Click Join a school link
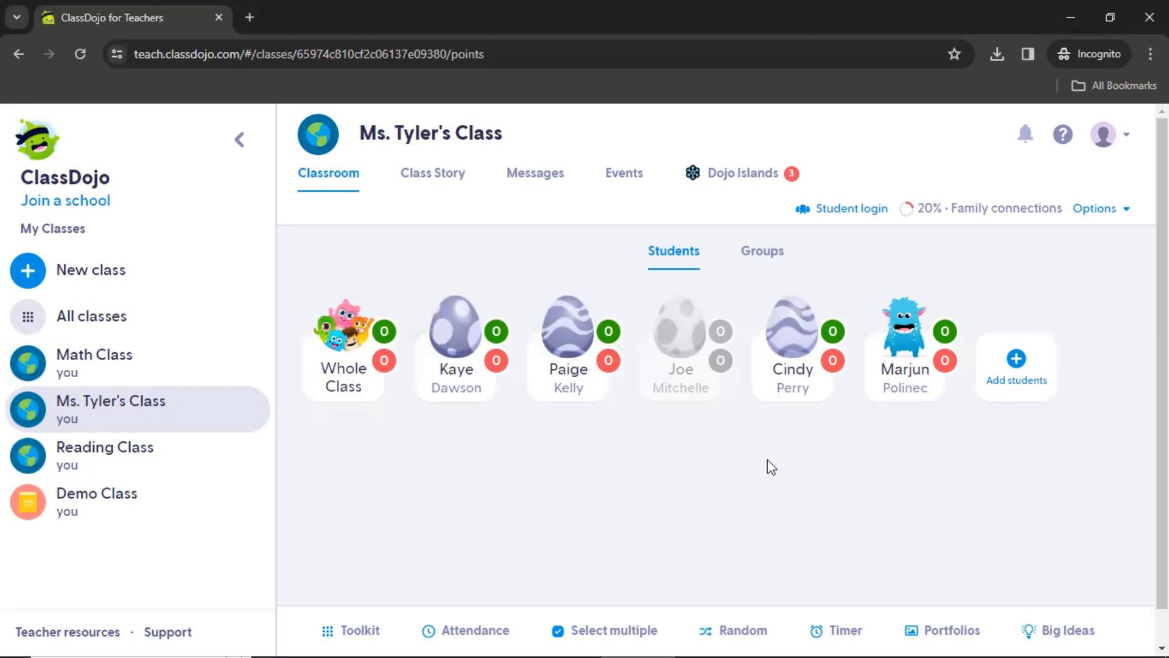 tap(65, 200)
